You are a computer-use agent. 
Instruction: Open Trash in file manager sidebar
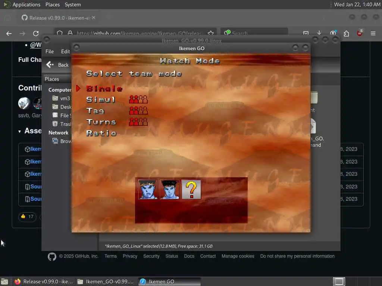click(x=62, y=124)
